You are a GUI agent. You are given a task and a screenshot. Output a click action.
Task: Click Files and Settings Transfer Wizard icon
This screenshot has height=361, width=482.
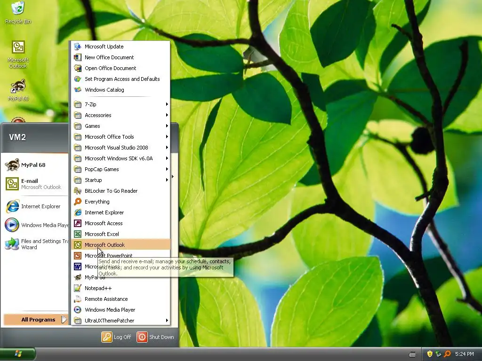pos(12,244)
